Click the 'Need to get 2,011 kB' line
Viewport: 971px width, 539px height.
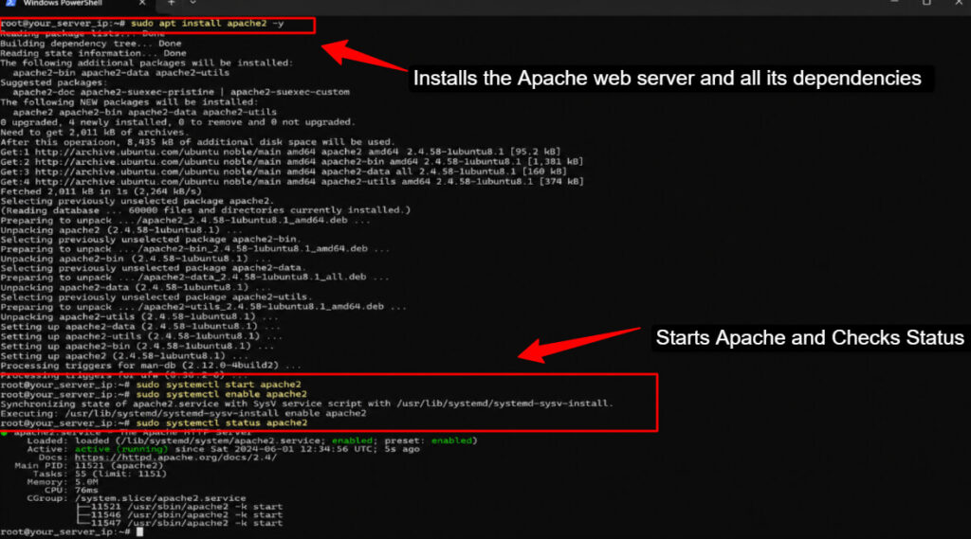(94, 132)
